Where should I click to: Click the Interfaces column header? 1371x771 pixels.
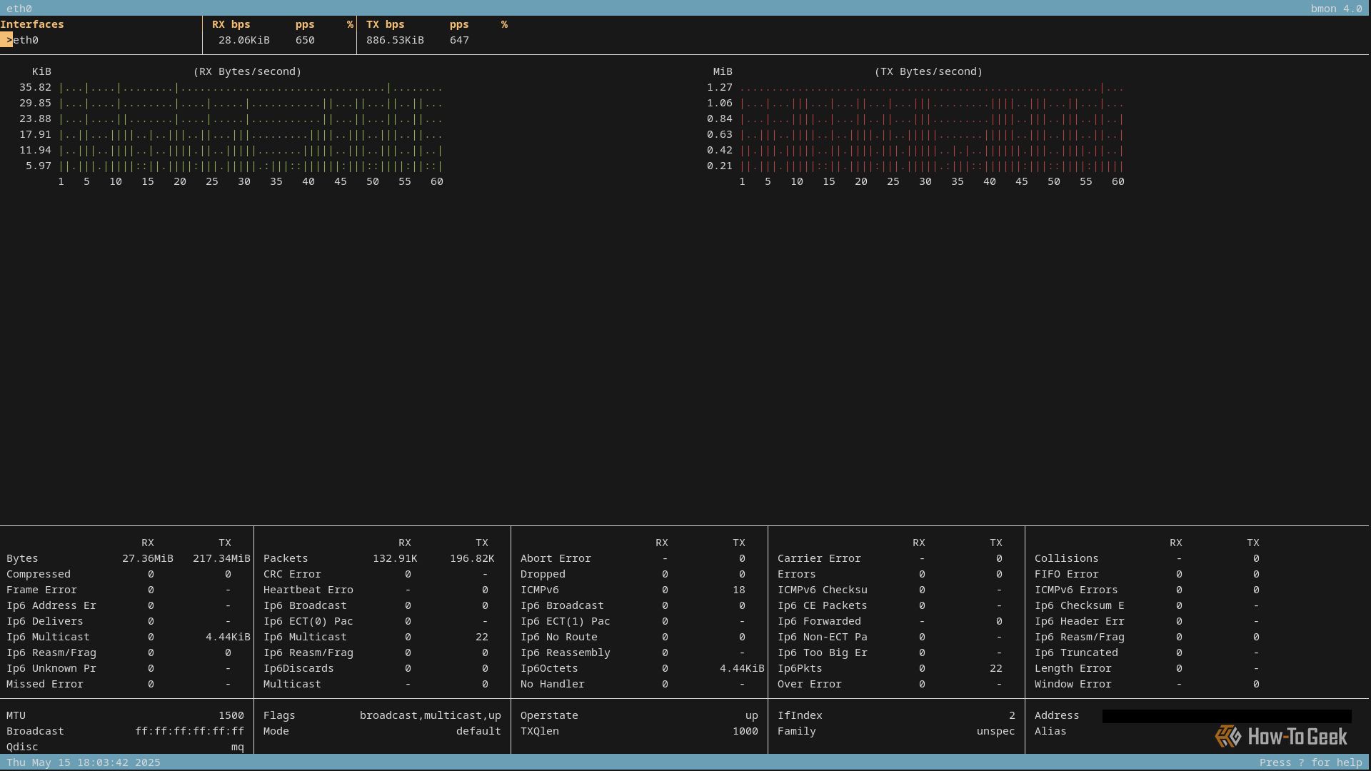pyautogui.click(x=32, y=24)
